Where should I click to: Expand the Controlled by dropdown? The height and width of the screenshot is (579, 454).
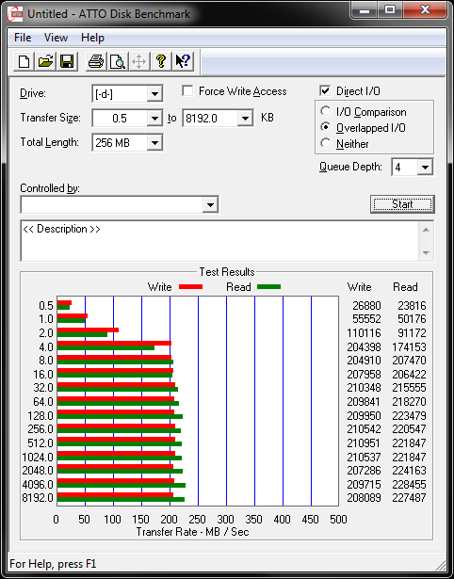[x=211, y=204]
